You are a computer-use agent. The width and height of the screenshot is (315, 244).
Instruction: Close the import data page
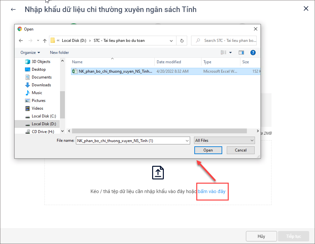[x=306, y=9]
